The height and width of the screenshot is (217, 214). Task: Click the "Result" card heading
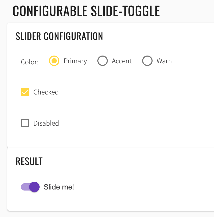click(x=29, y=161)
